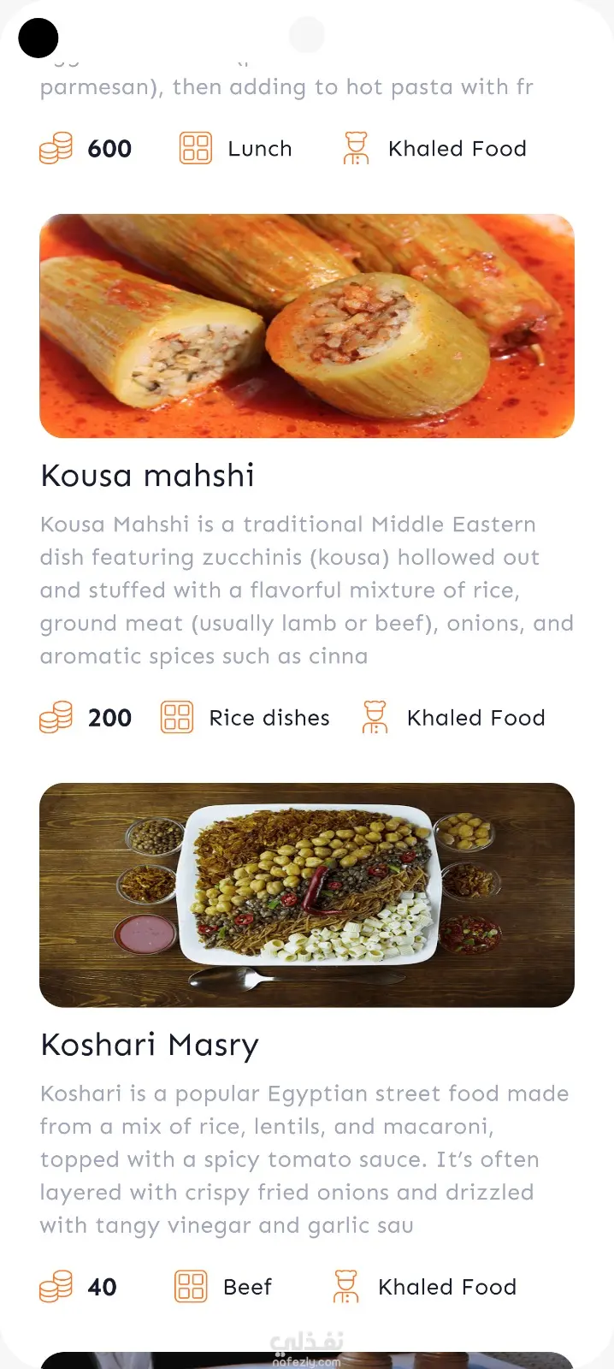Select the Lunch category label
This screenshot has width=614, height=1369.
pyautogui.click(x=260, y=149)
